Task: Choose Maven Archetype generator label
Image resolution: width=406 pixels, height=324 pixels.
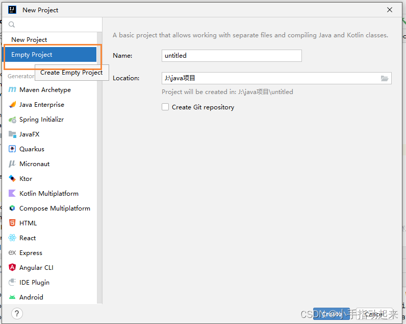Action: tap(45, 90)
